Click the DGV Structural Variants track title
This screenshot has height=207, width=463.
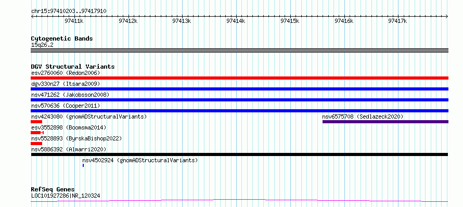tap(73, 67)
